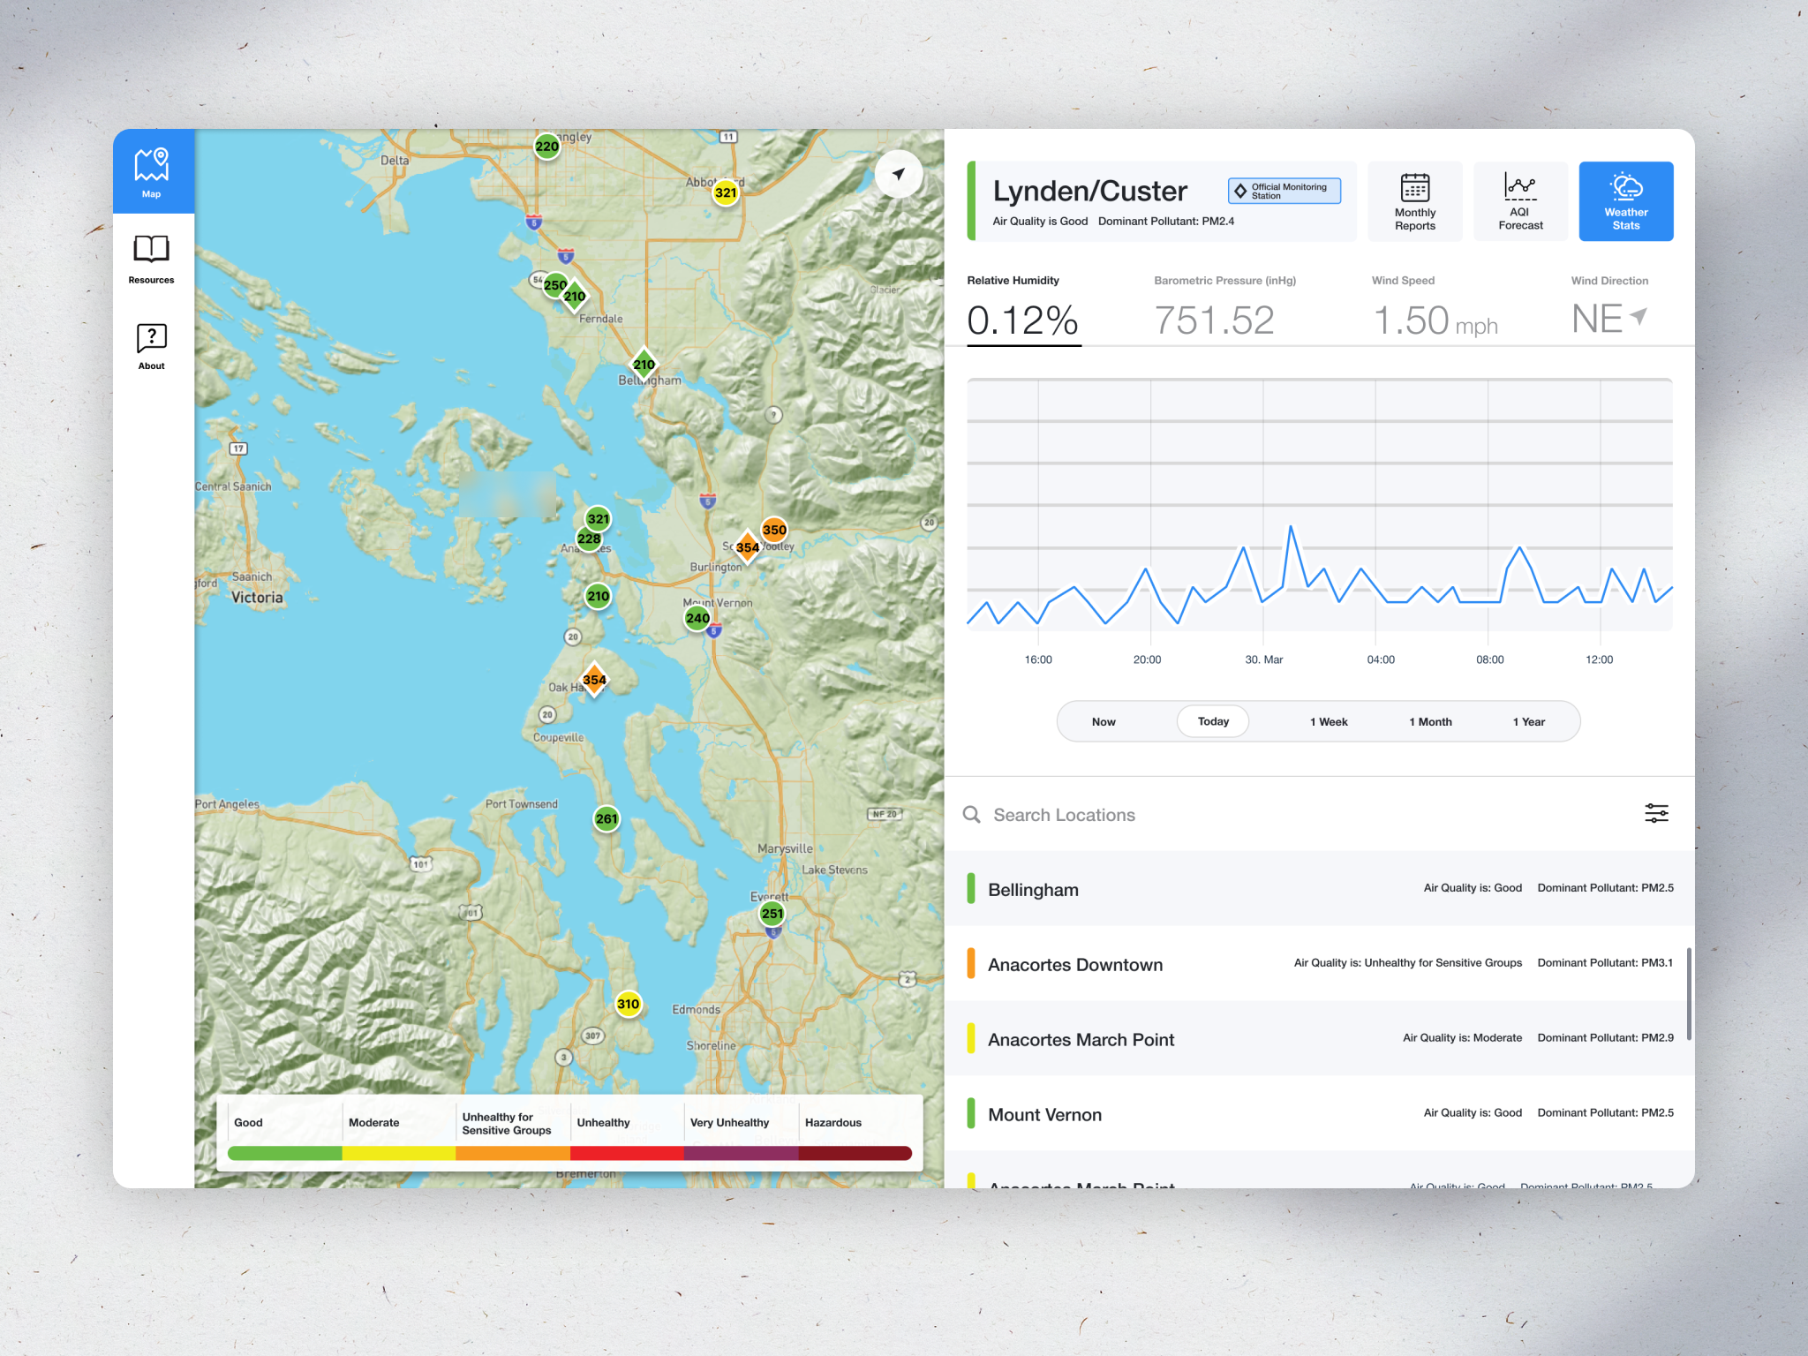Switch chart range to 1 Month
Viewport: 1808px width, 1356px height.
1430,721
